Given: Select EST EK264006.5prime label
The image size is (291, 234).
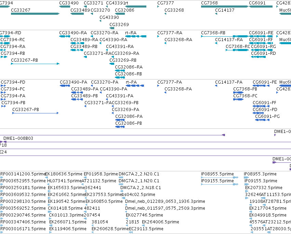Looking at the screenshot, I should tap(160, 222).
